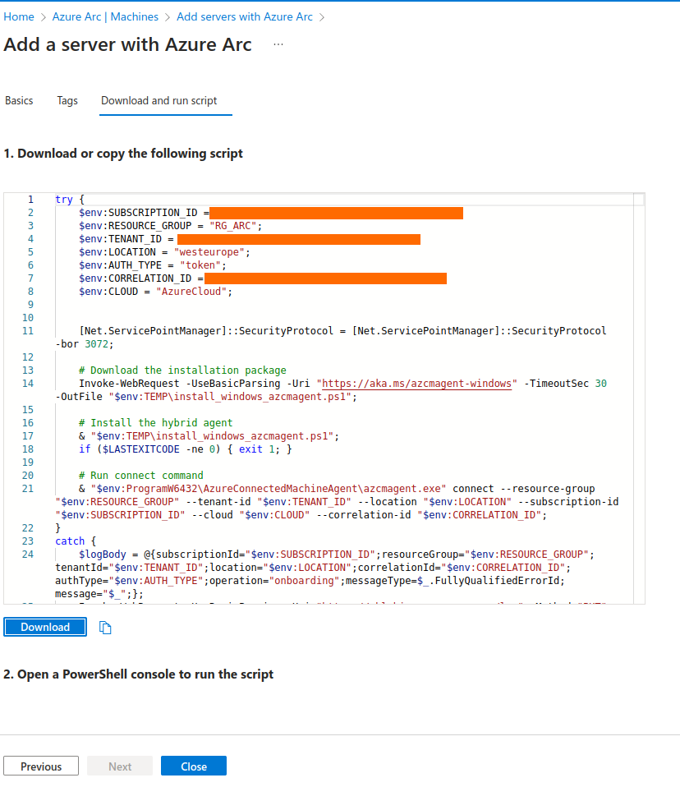The image size is (680, 787).
Task: Click the Invoke-WebRequest command on line 14
Action: [x=129, y=384]
